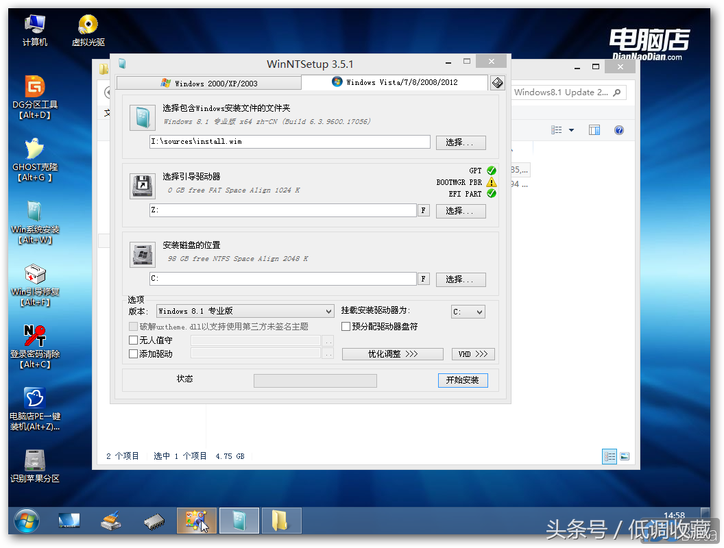The height and width of the screenshot is (548, 724).
Task: Switch Explorer to details view in status bar
Action: [610, 456]
